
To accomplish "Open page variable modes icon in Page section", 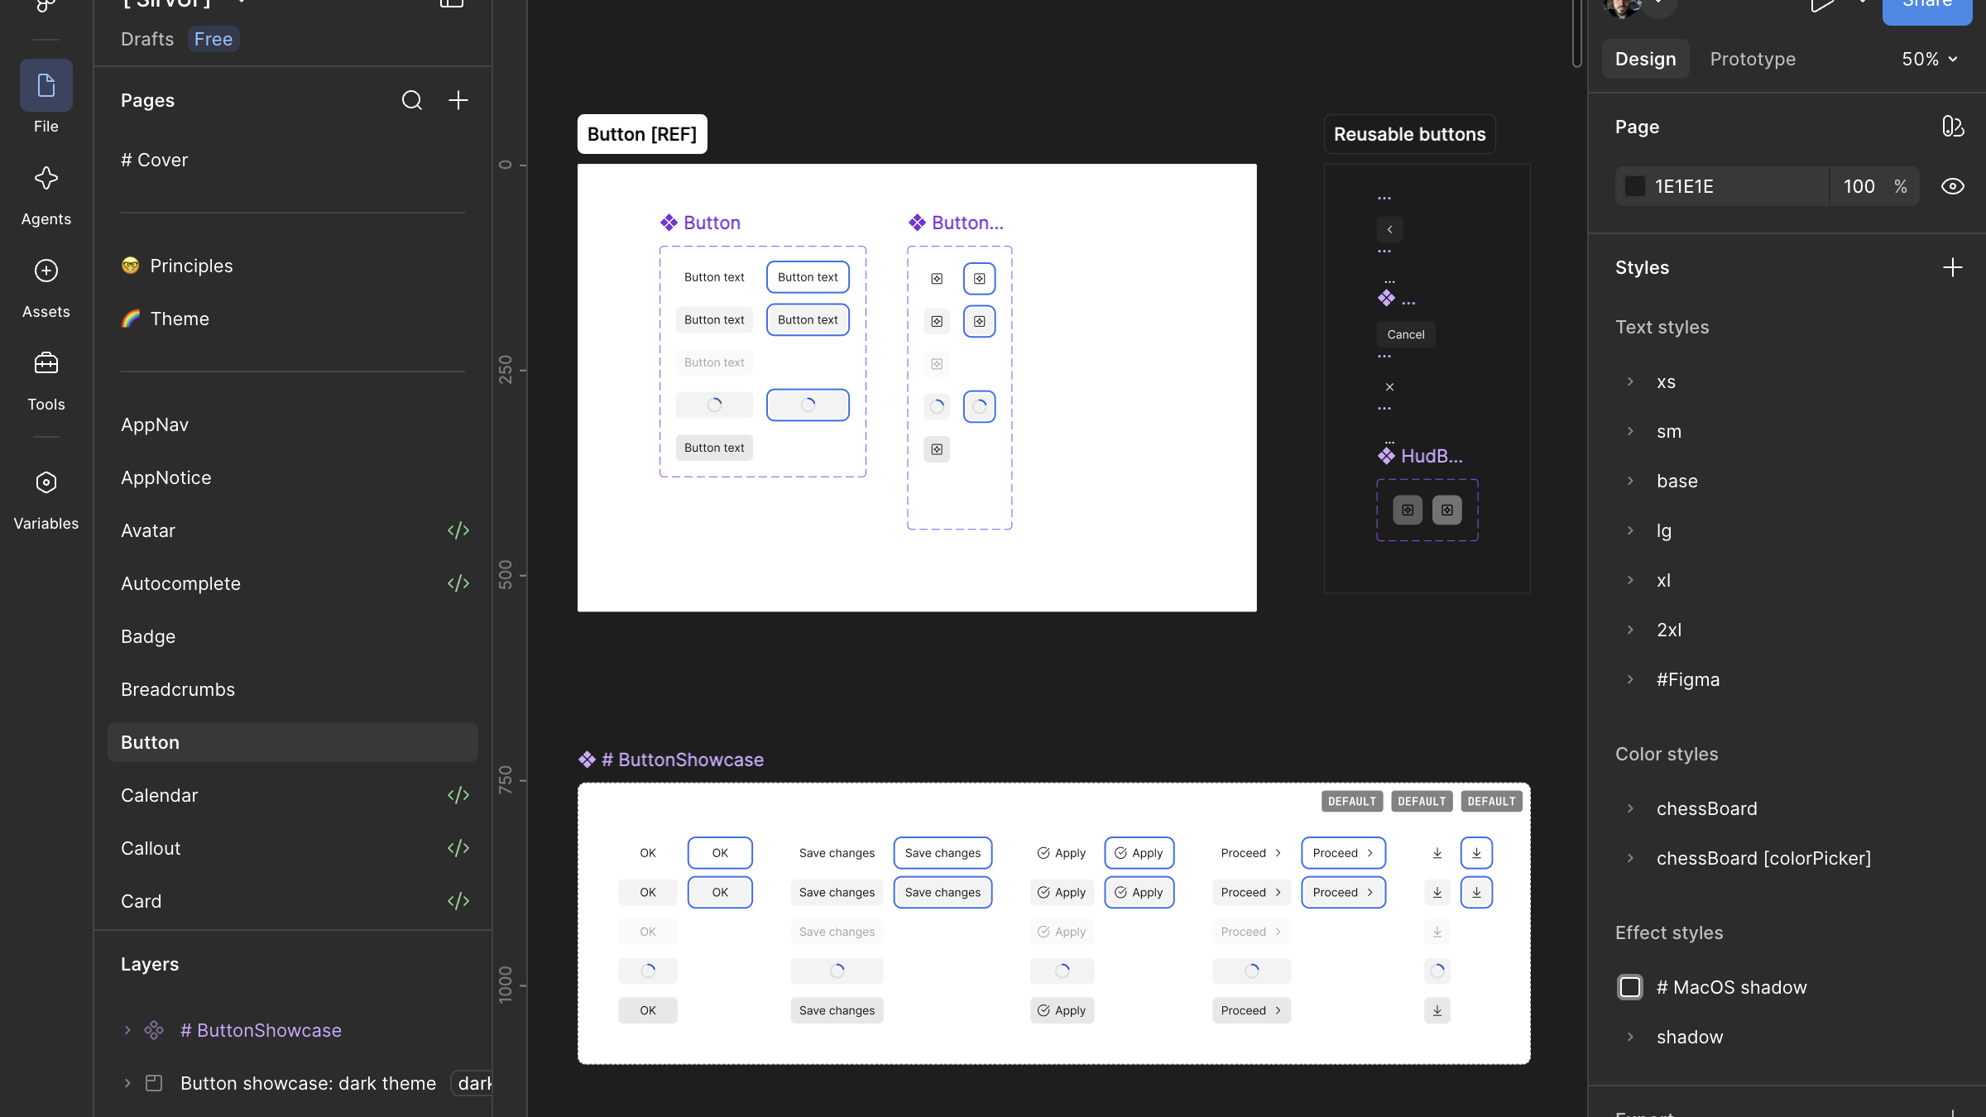I will [1953, 127].
